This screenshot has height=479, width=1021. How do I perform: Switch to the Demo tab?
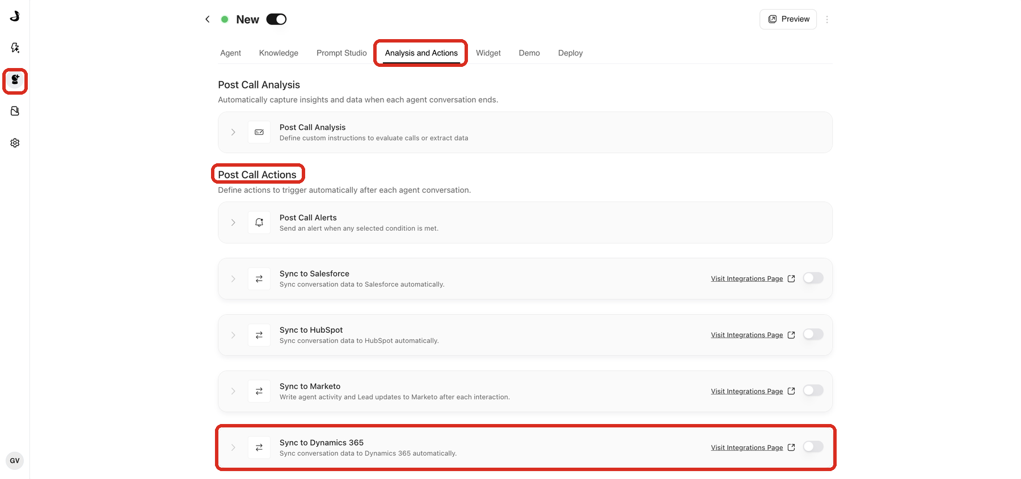coord(529,53)
